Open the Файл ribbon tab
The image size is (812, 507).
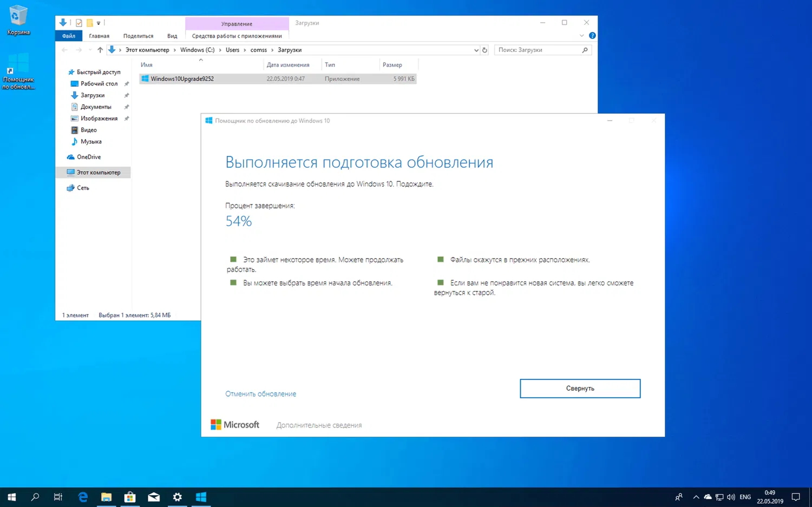point(69,36)
